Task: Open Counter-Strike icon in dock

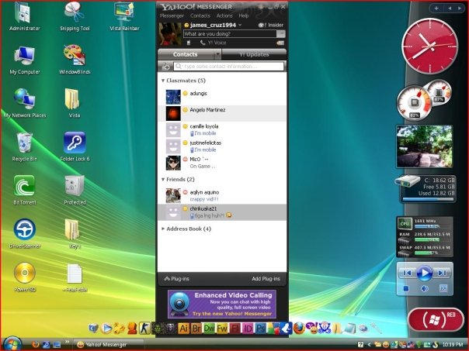Action: coord(144,329)
